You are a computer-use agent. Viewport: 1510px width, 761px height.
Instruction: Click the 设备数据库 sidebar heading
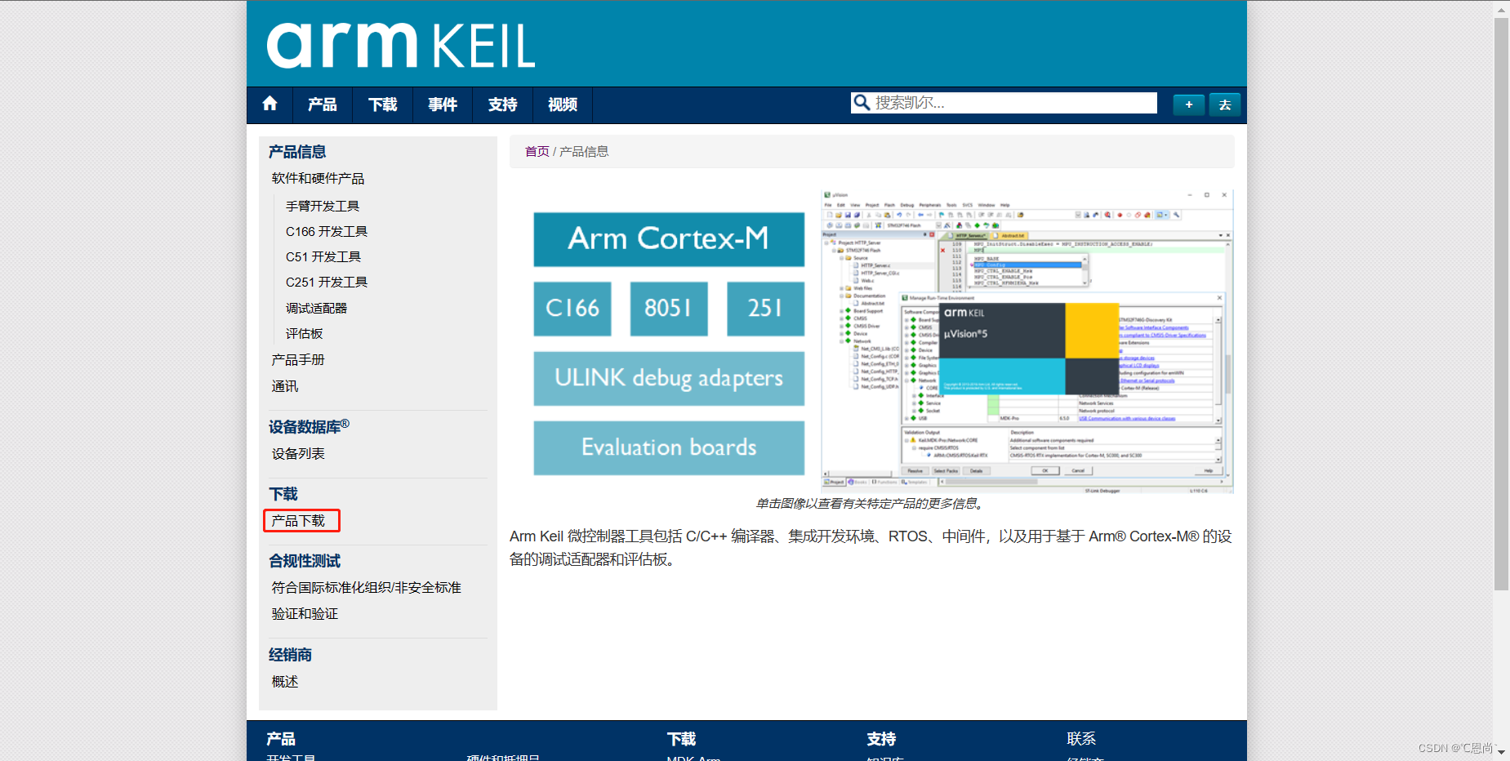click(x=309, y=427)
